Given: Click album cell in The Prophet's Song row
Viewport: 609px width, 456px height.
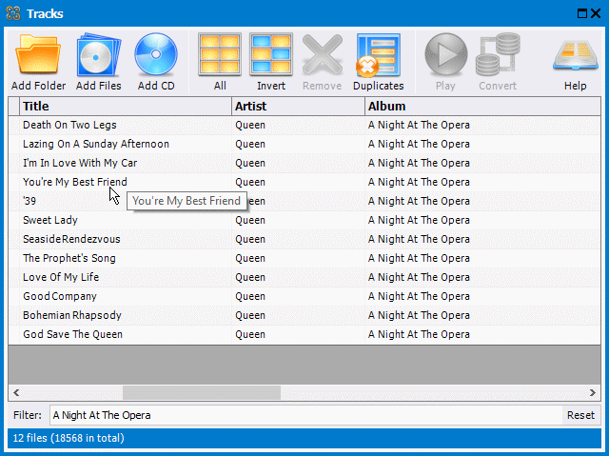Looking at the screenshot, I should tap(483, 258).
